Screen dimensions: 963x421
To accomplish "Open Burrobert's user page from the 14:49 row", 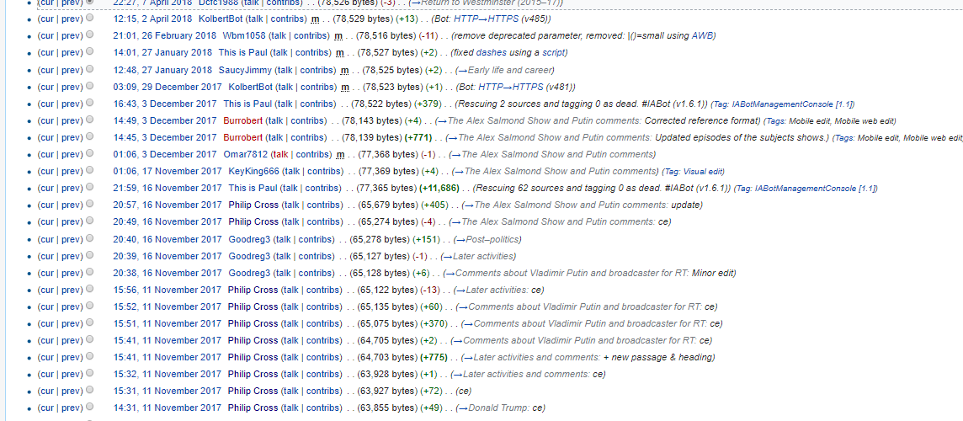I will 243,120.
